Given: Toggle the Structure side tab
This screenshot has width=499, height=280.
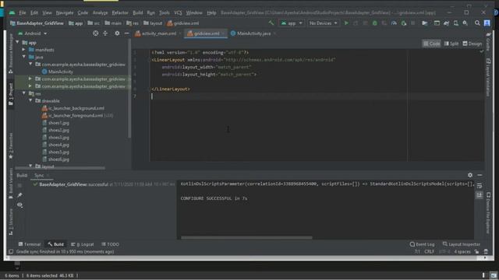Looking at the screenshot, I should point(10,222).
